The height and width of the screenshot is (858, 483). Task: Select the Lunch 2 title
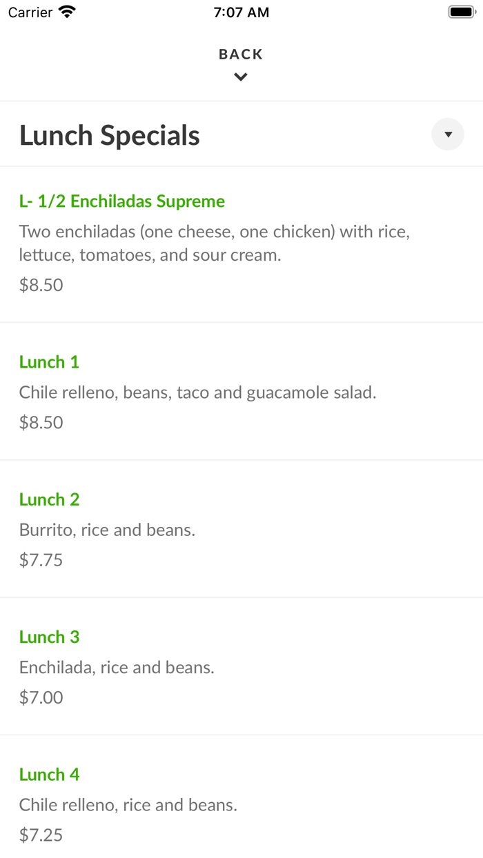[x=49, y=499]
